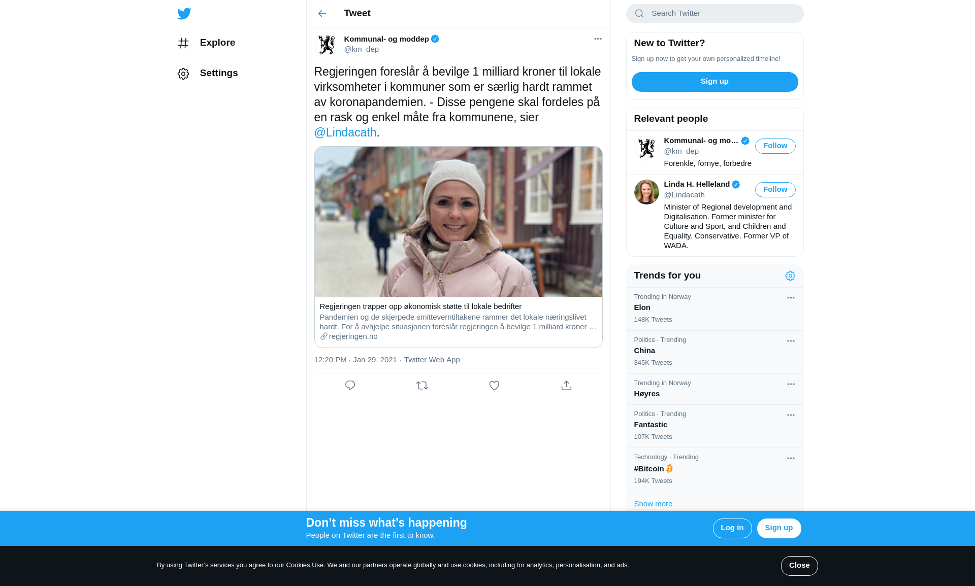The height and width of the screenshot is (586, 975).
Task: Open the Cookies Use link
Action: 305,565
